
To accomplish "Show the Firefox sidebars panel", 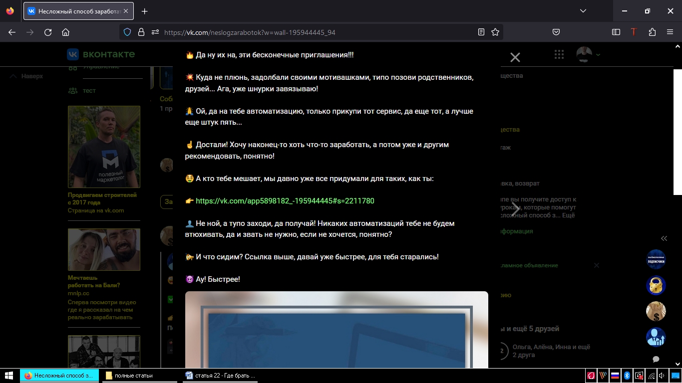I will pyautogui.click(x=616, y=32).
